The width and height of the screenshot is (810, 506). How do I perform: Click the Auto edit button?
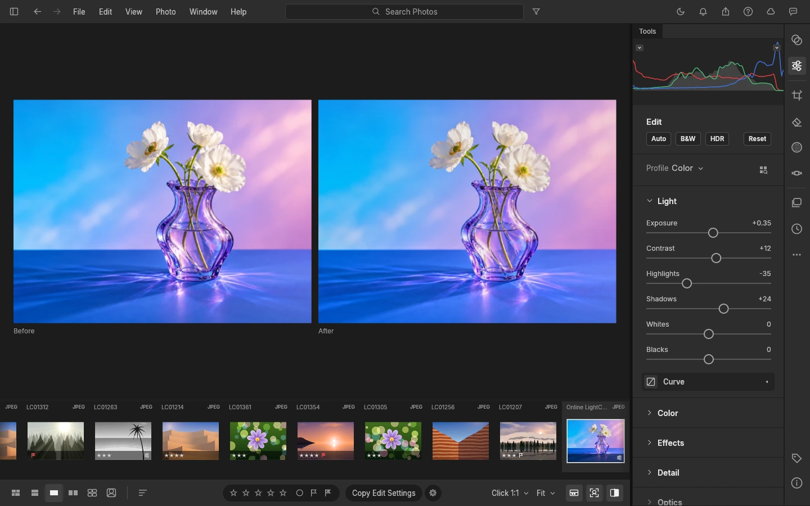(x=659, y=139)
